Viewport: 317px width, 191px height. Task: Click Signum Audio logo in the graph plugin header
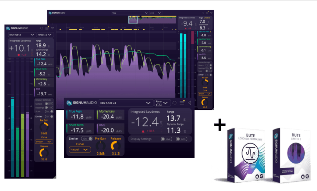click(57, 13)
